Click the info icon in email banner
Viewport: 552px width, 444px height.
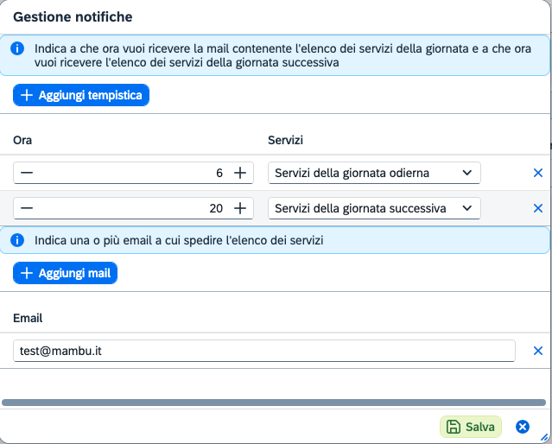pyautogui.click(x=16, y=239)
